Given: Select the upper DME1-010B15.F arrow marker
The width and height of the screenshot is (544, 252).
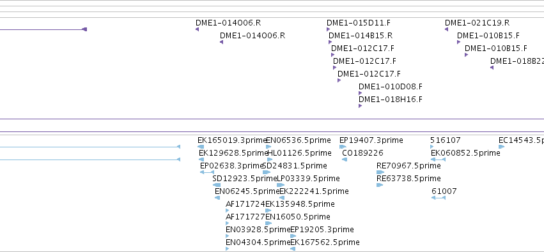Looking at the screenshot, I should [458, 42].
